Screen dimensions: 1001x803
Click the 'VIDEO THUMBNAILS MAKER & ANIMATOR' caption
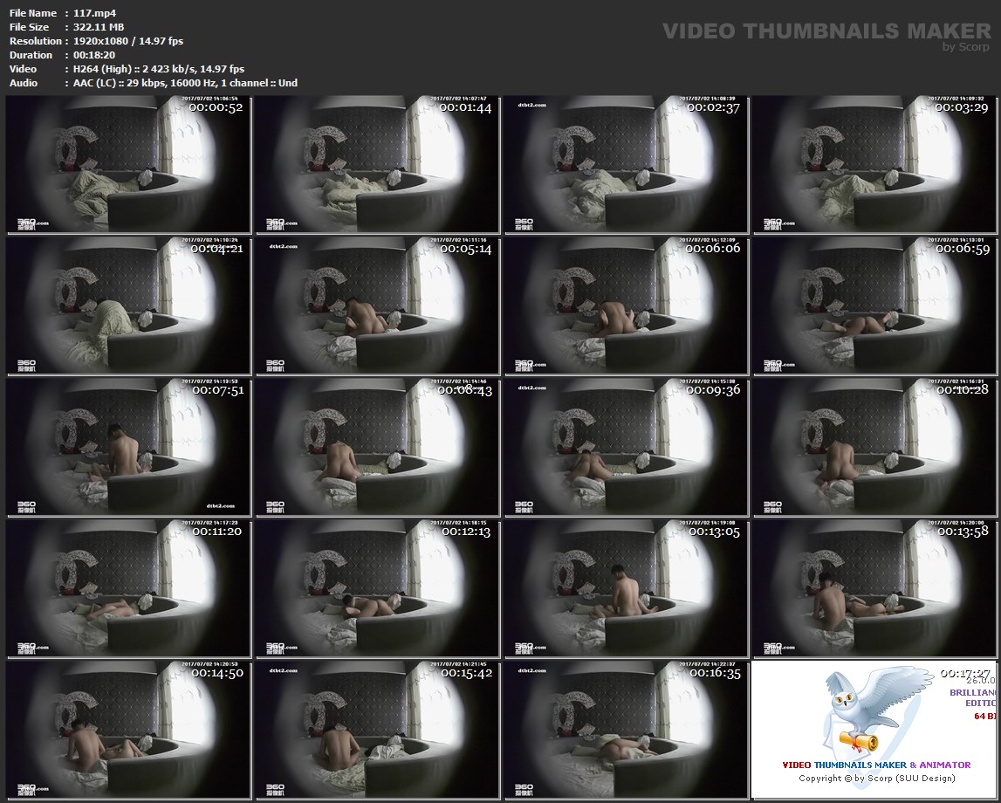(876, 765)
